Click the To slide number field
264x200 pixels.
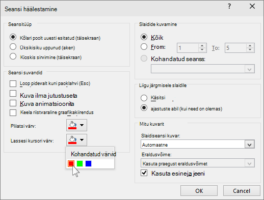pyautogui.click(x=235, y=48)
